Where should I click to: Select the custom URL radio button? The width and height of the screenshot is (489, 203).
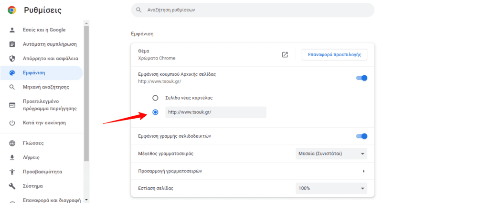click(155, 112)
